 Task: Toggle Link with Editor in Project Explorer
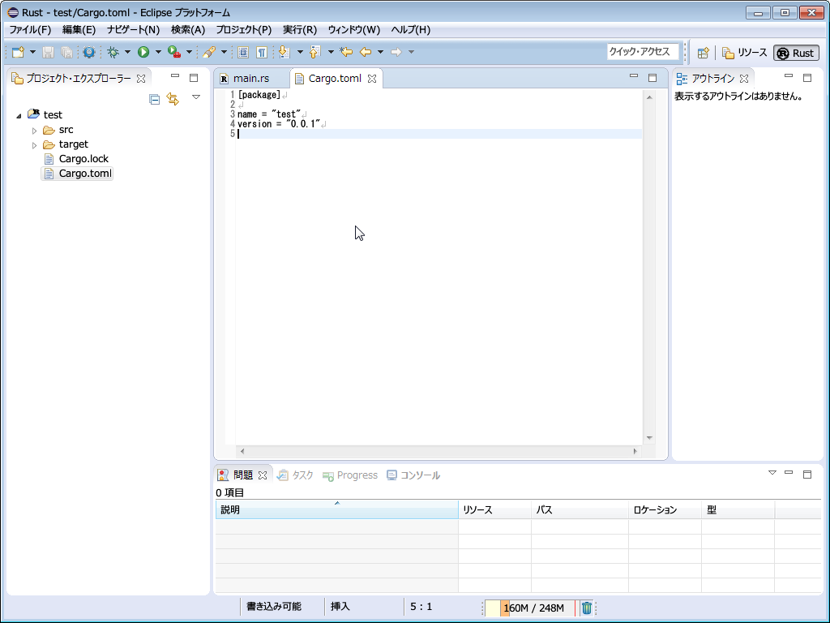pos(173,99)
